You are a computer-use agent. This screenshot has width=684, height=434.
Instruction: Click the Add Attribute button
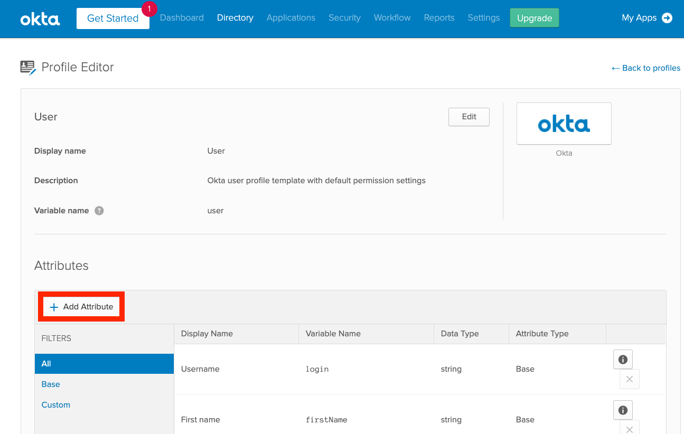[81, 307]
